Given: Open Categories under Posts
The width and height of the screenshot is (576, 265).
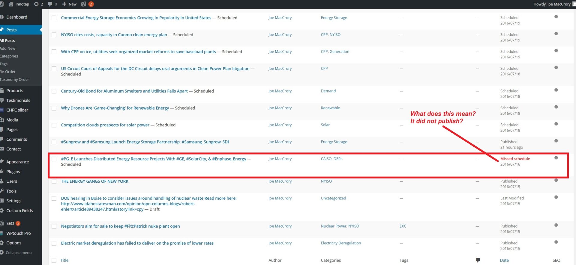Looking at the screenshot, I should pyautogui.click(x=9, y=56).
